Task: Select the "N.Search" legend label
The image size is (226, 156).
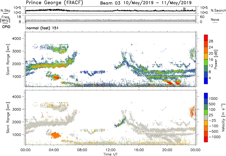Action: (218, 10)
